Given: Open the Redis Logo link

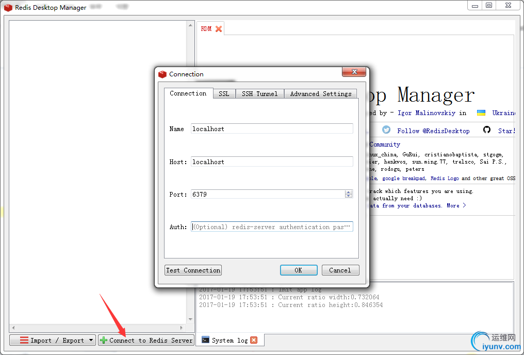Looking at the screenshot, I should (445, 179).
